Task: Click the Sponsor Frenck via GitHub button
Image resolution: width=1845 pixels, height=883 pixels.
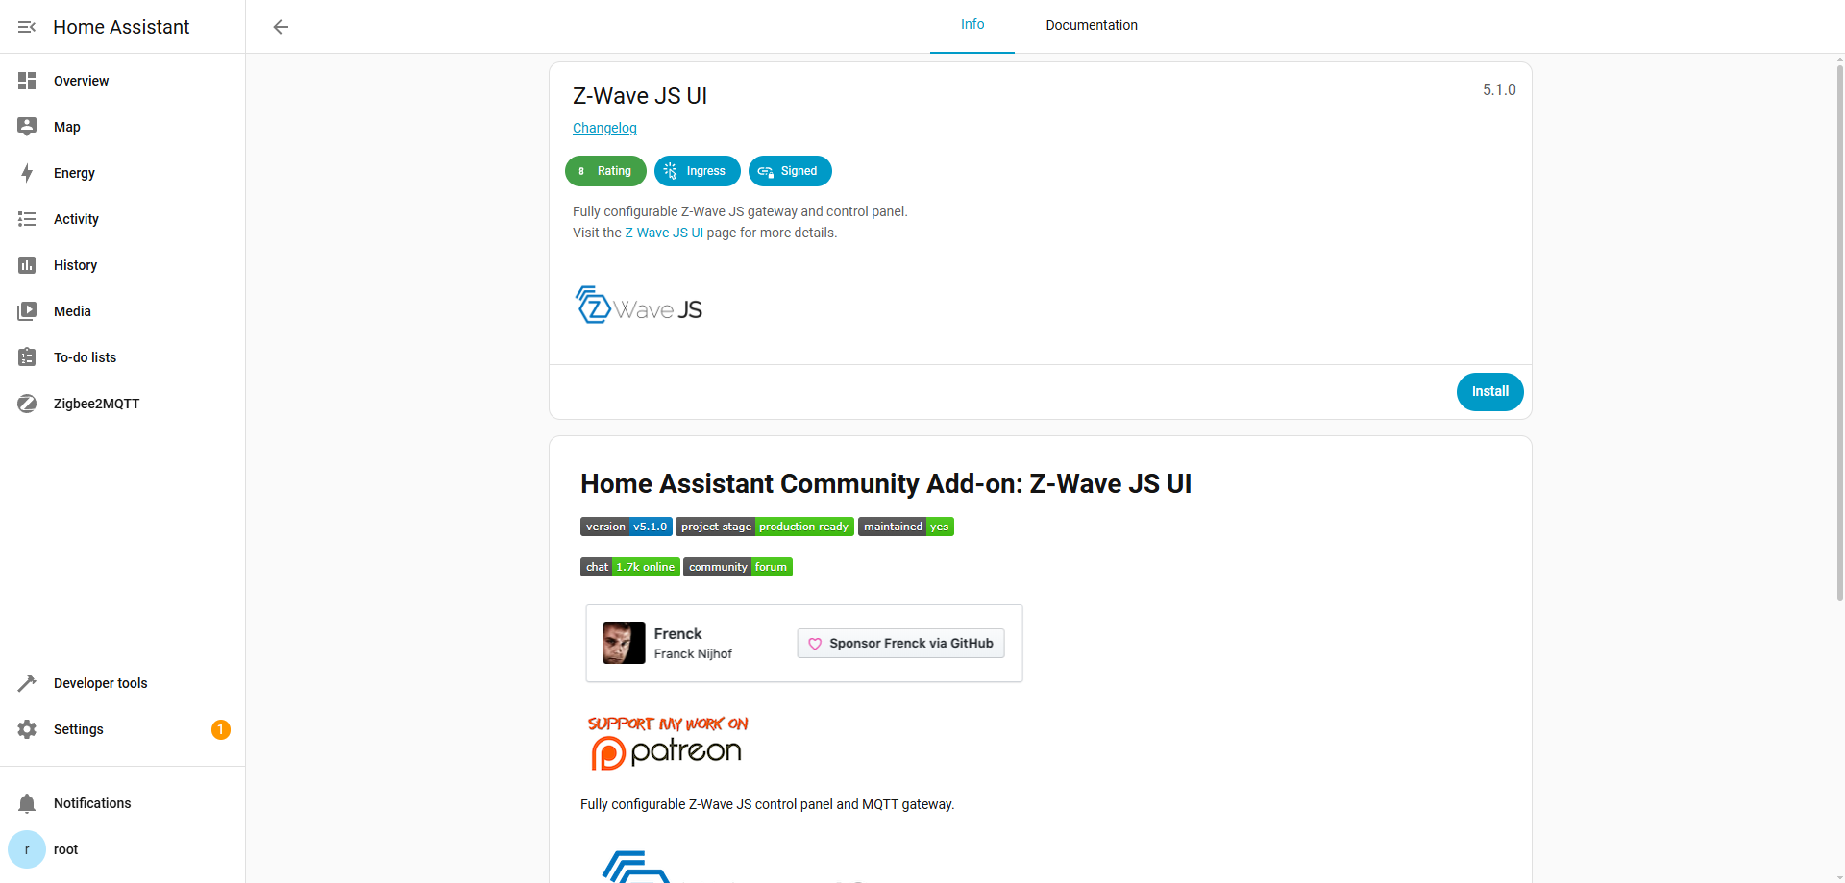Action: (x=900, y=644)
